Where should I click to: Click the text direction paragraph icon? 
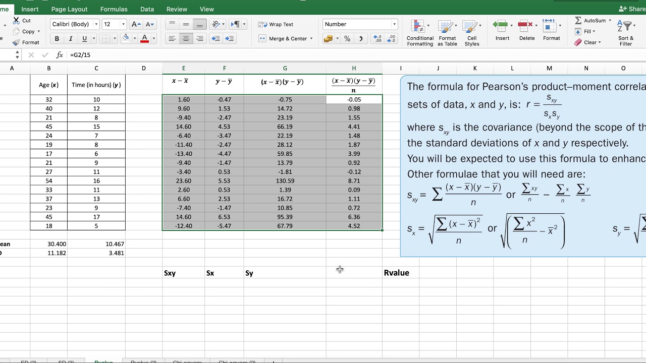click(235, 24)
